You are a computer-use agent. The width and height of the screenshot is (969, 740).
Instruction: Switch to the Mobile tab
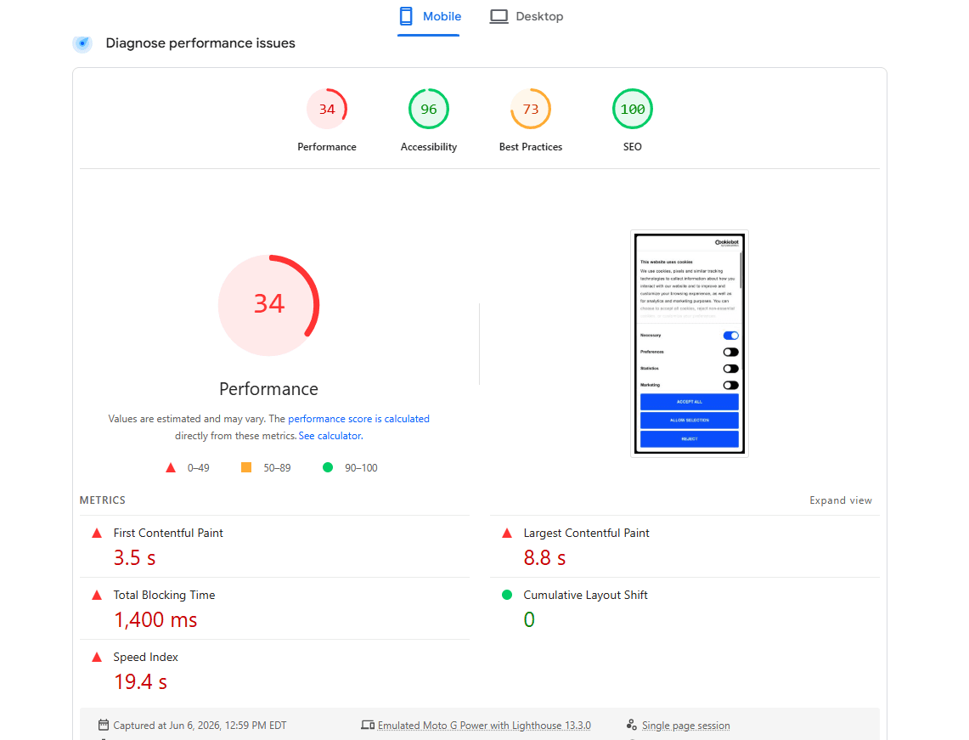tap(430, 17)
